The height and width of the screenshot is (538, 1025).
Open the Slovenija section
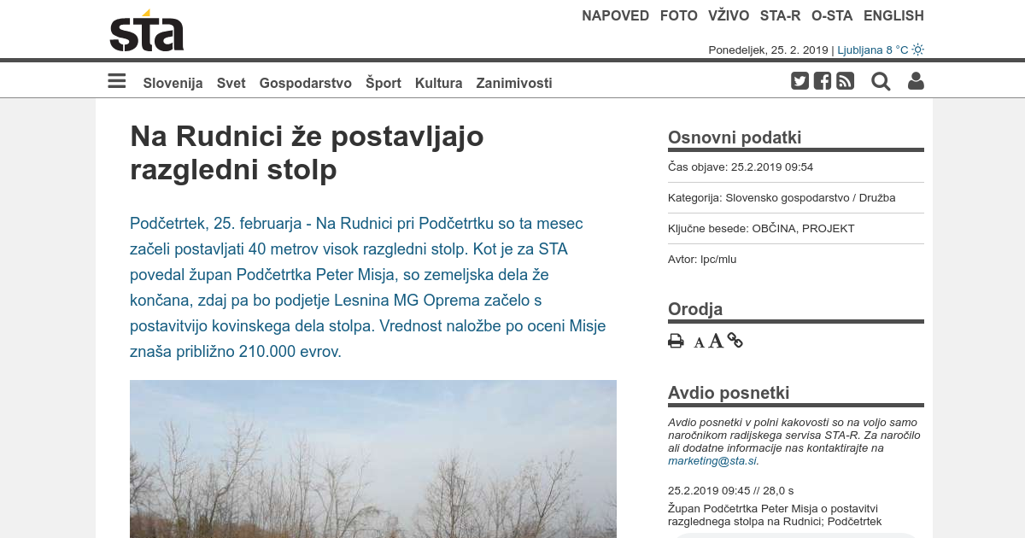point(173,83)
